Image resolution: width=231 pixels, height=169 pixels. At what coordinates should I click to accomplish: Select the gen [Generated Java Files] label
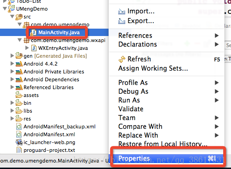(x=55, y=56)
